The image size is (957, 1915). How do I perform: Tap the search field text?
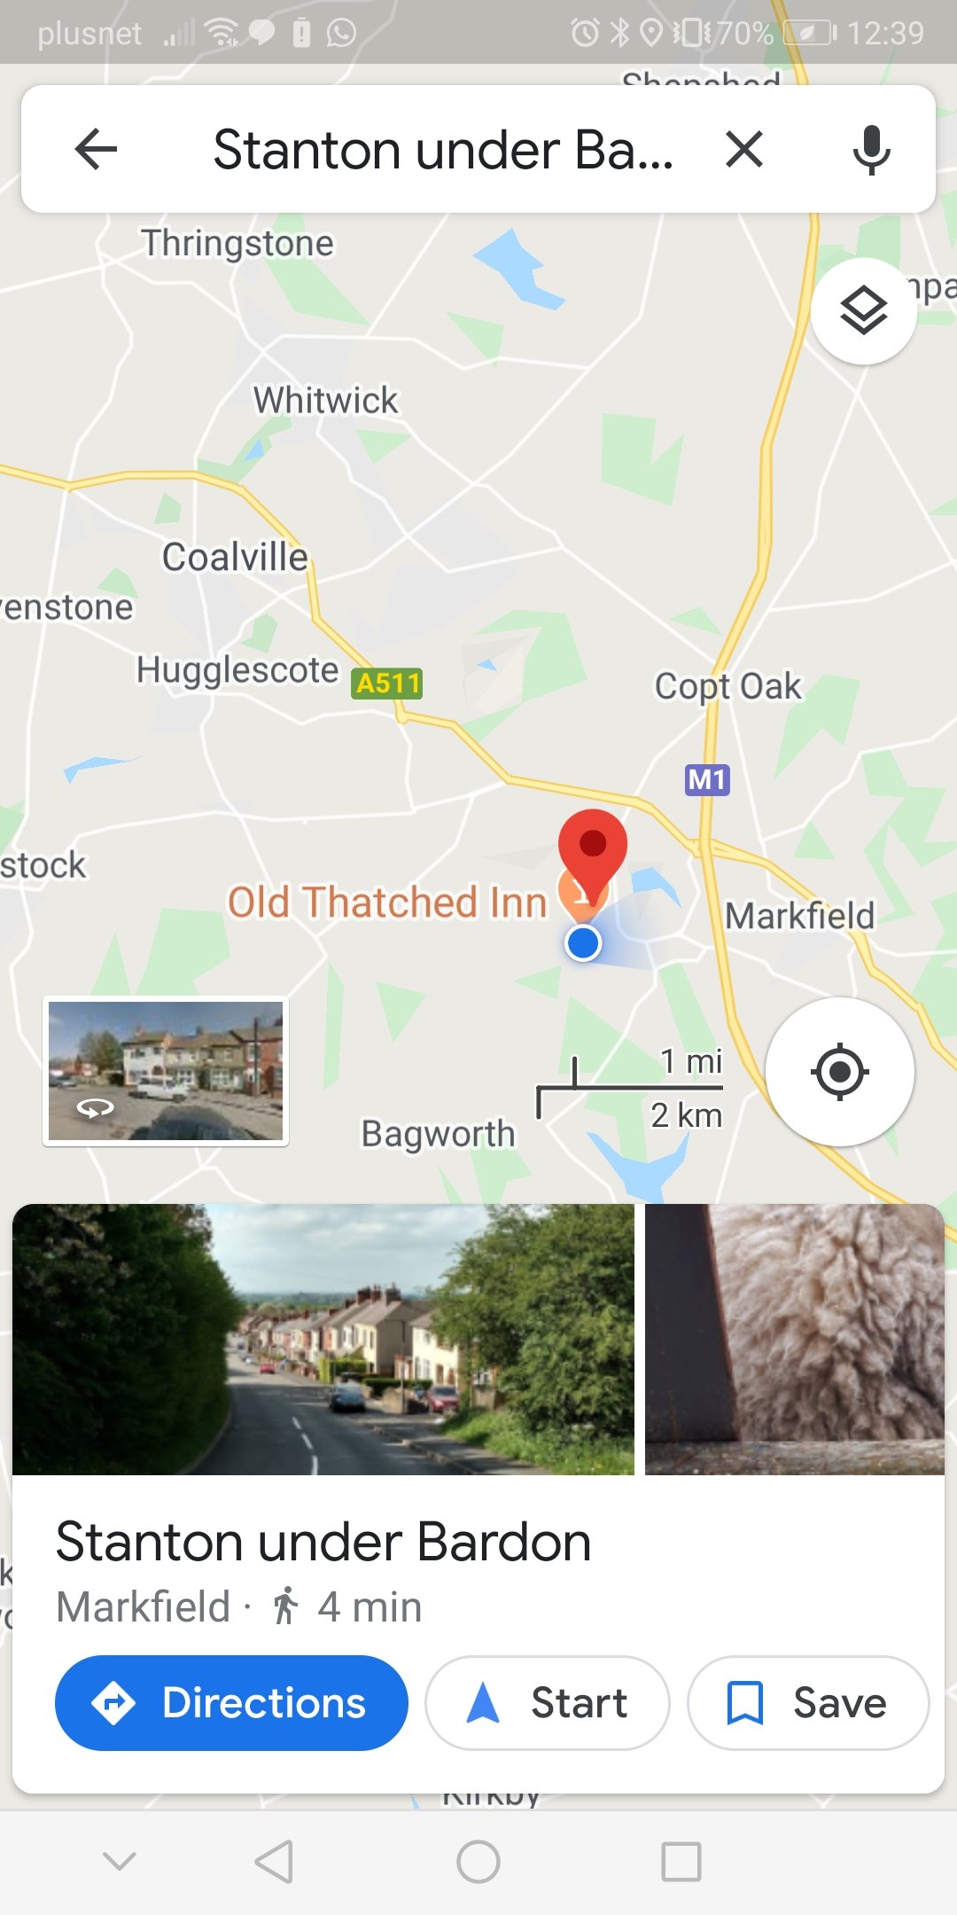pos(443,149)
